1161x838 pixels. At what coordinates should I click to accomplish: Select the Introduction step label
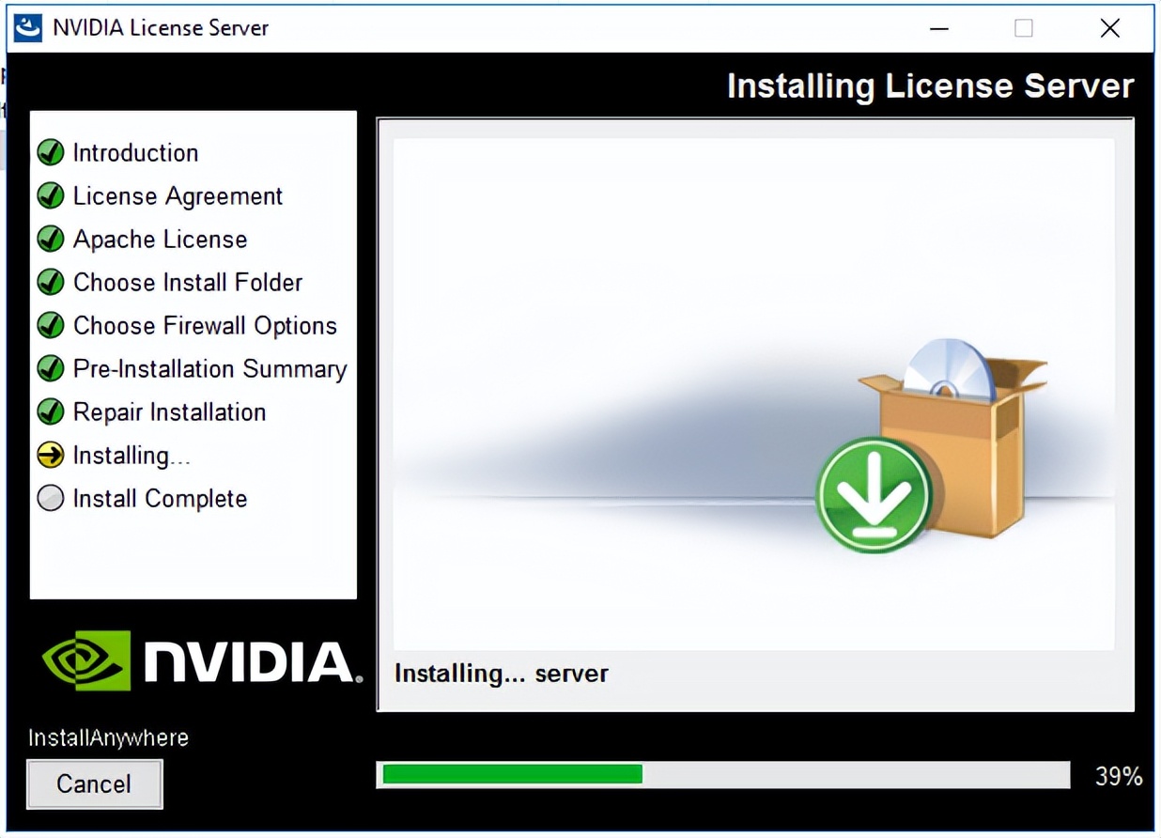coord(135,152)
